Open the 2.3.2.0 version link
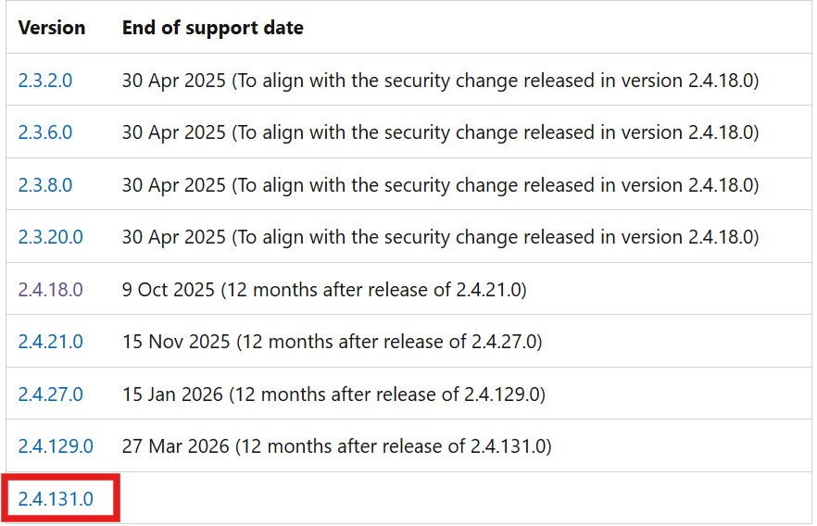 [x=45, y=81]
